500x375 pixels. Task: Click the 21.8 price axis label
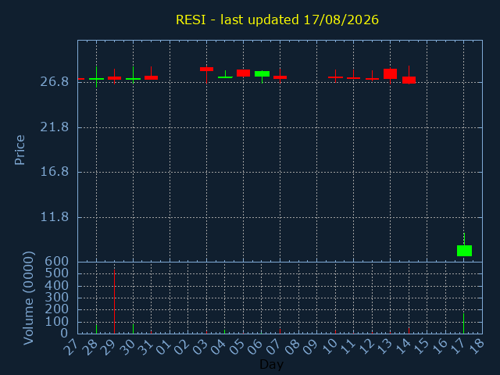click(x=55, y=127)
